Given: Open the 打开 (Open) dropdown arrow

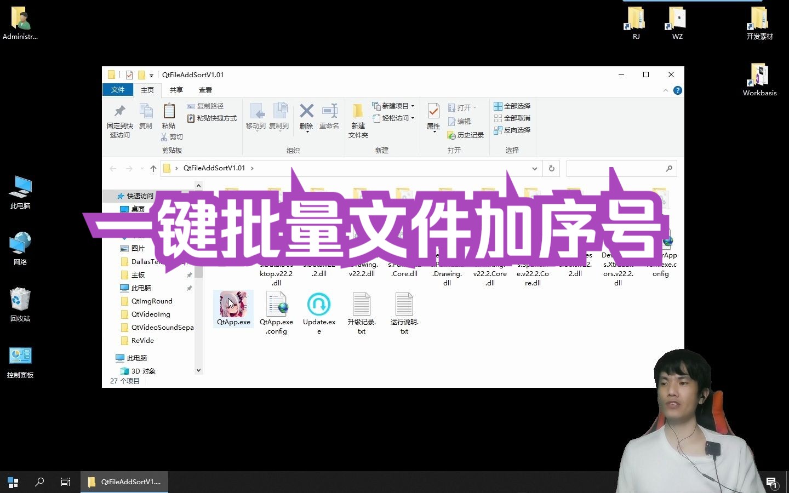Looking at the screenshot, I should pos(473,107).
